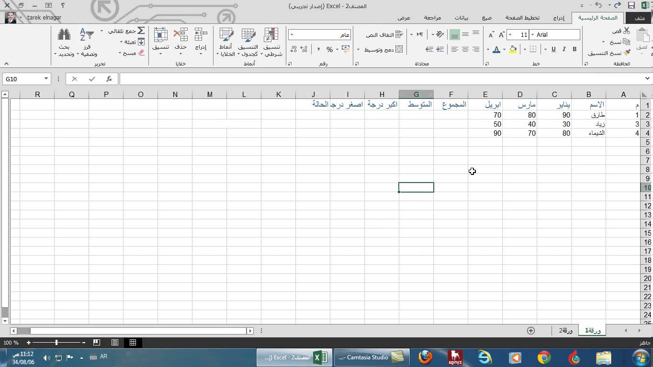Viewport: 653px width, 367px height.
Task: Open the Fill (تعبئة) dropdown
Action: 121,42
